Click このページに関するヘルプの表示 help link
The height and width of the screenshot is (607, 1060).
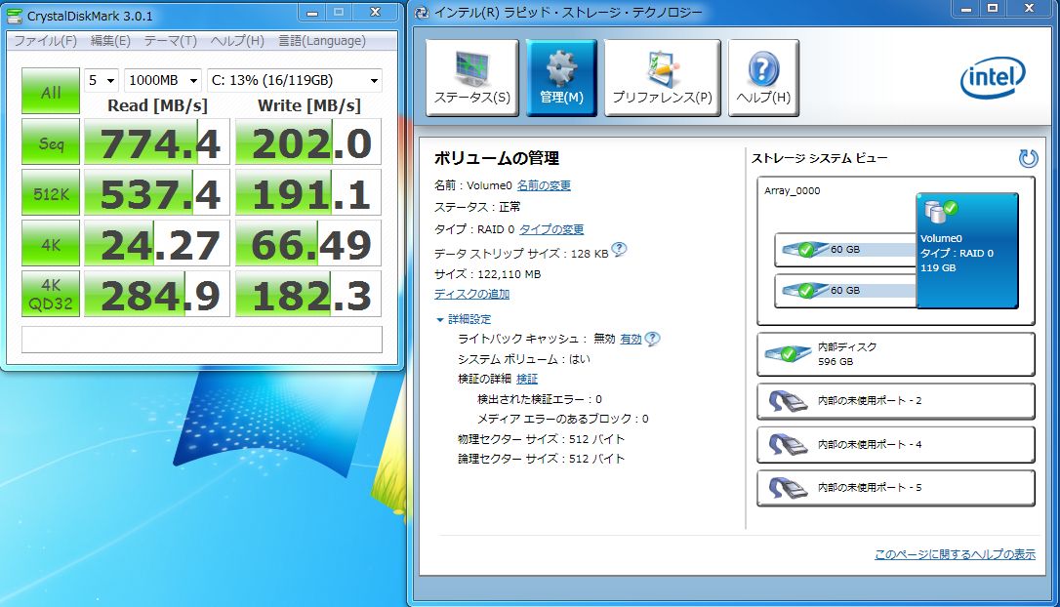(x=955, y=554)
